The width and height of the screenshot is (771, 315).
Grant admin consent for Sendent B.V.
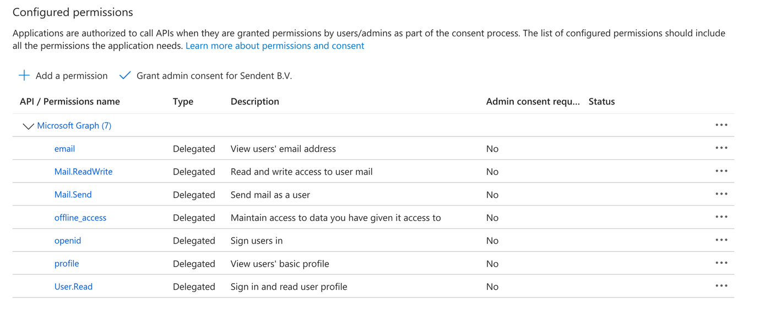pos(214,76)
